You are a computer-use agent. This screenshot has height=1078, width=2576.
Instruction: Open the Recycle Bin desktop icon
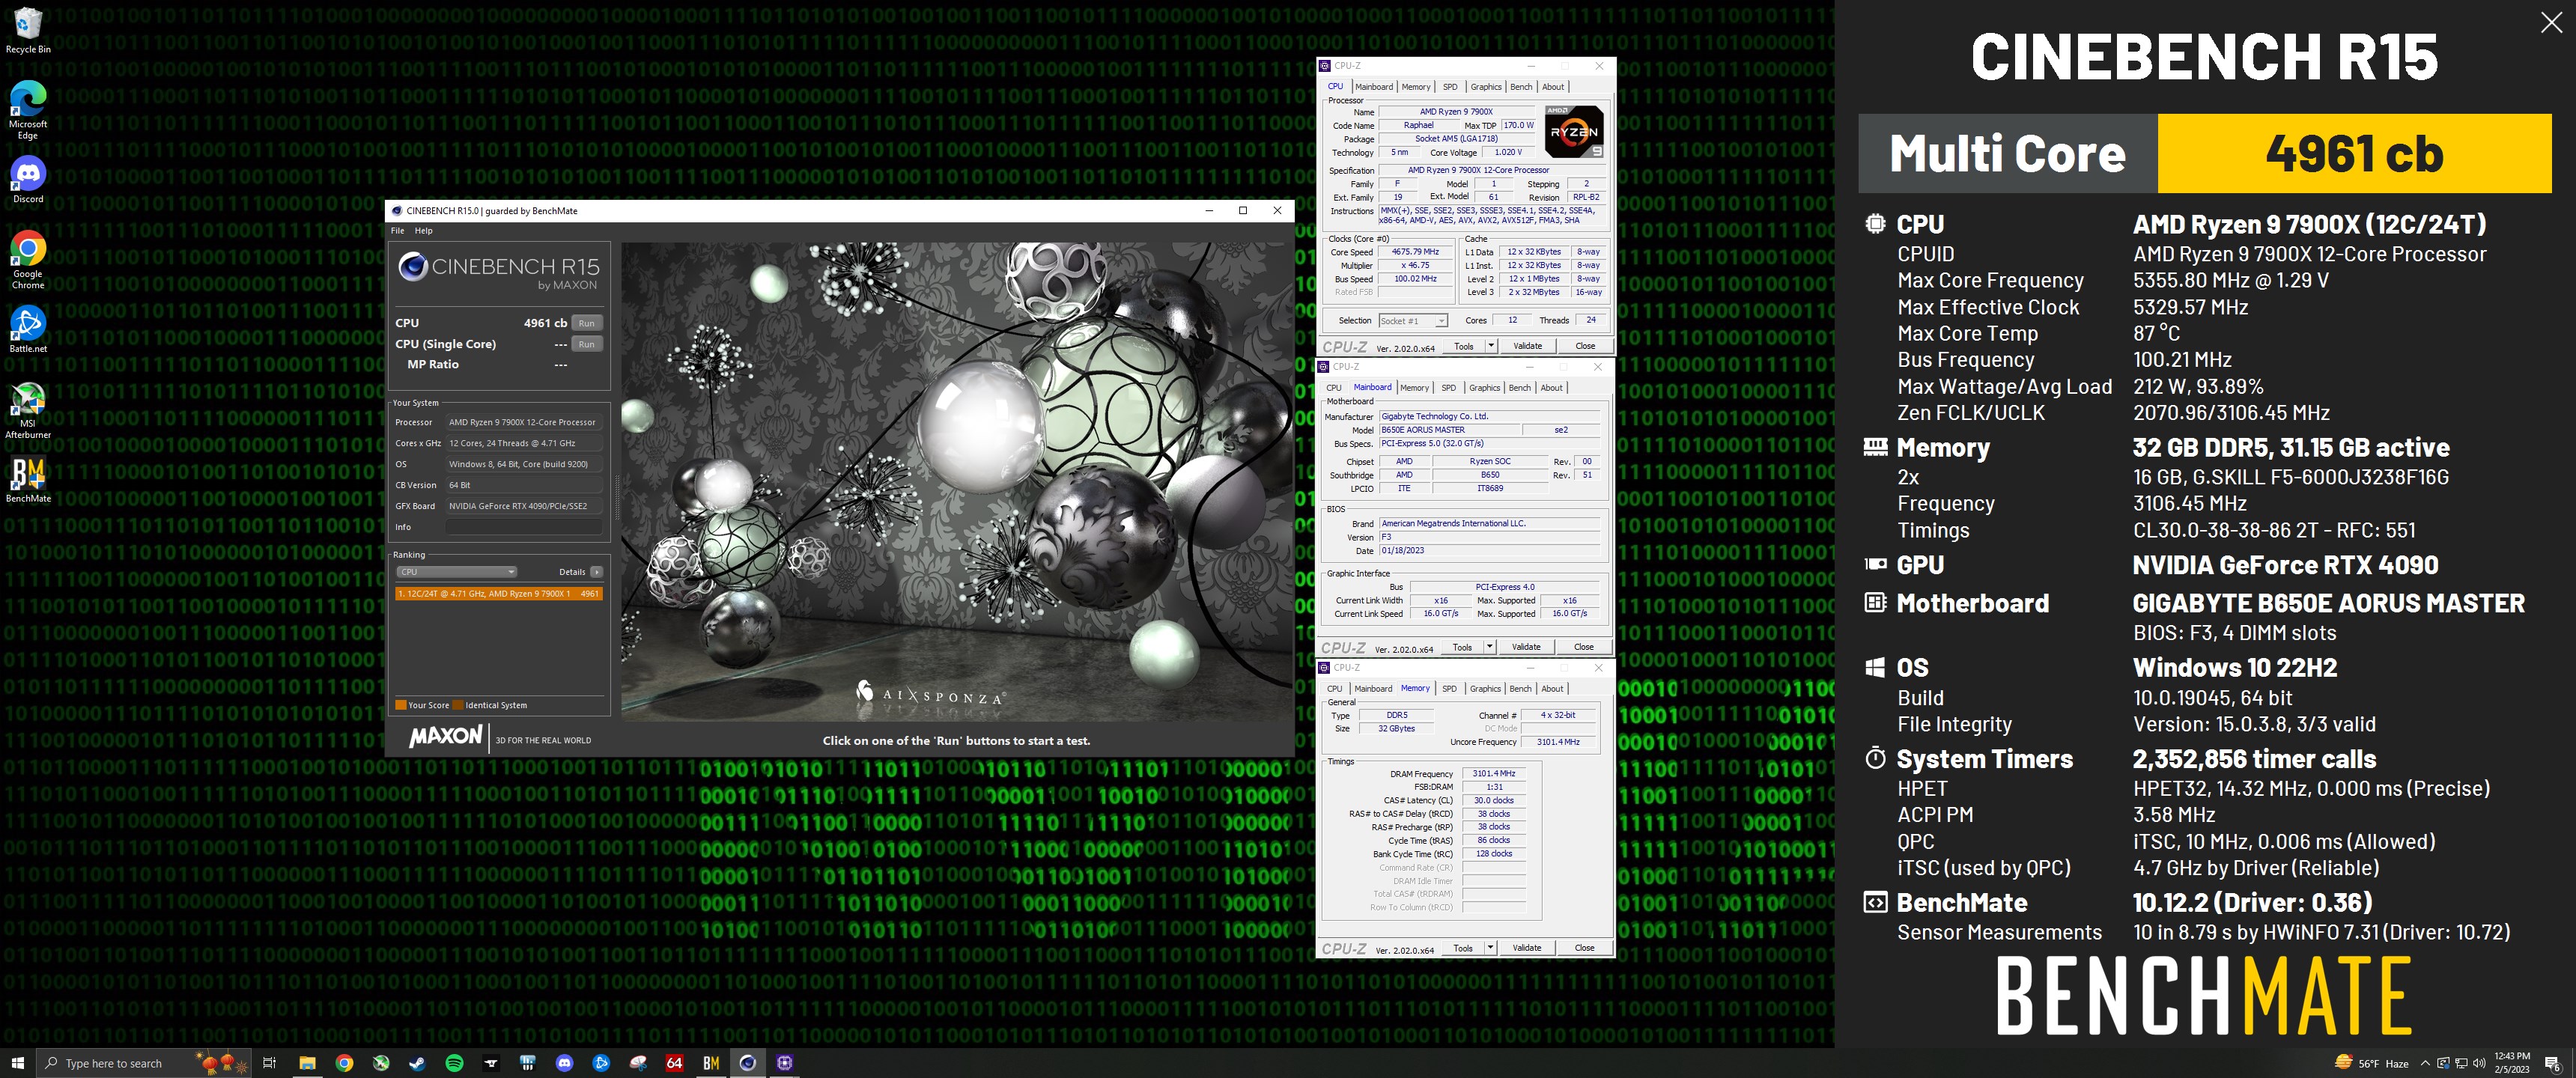point(28,30)
